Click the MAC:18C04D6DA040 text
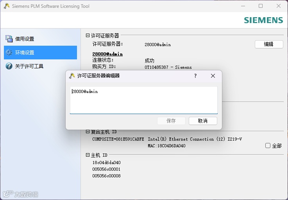Image resolution: width=288 pixels, height=200 pixels. (166, 146)
